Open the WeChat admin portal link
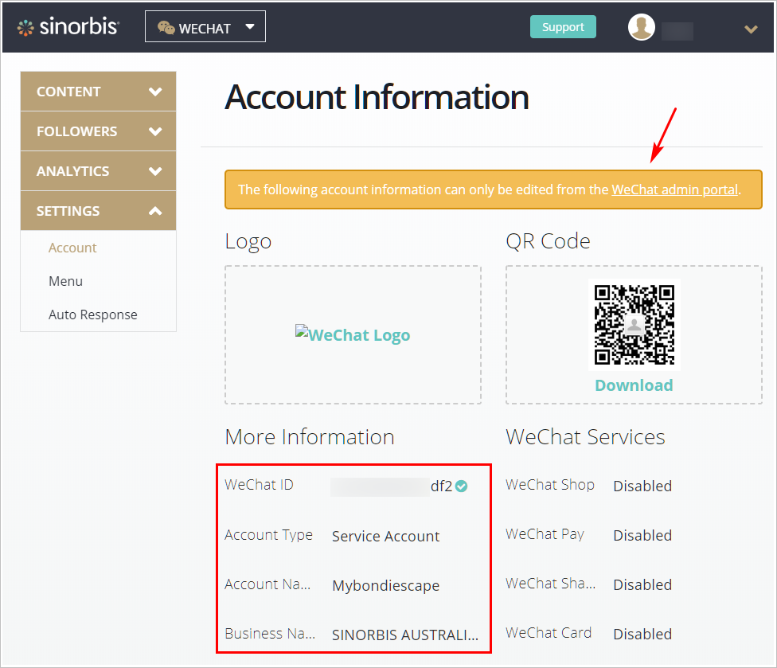Image resolution: width=777 pixels, height=668 pixels. [x=674, y=189]
